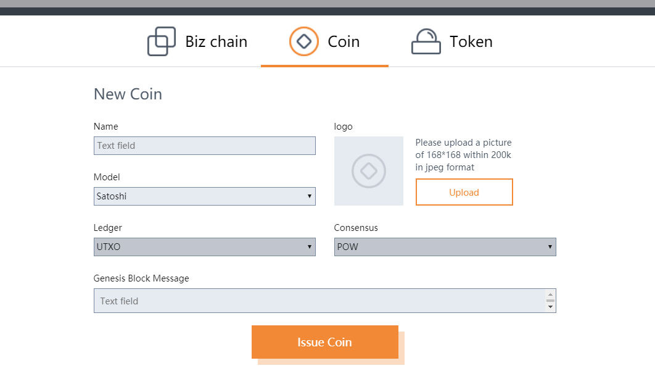Click the Genesis message scroll down arrow
This screenshot has width=655, height=384.
pos(550,307)
